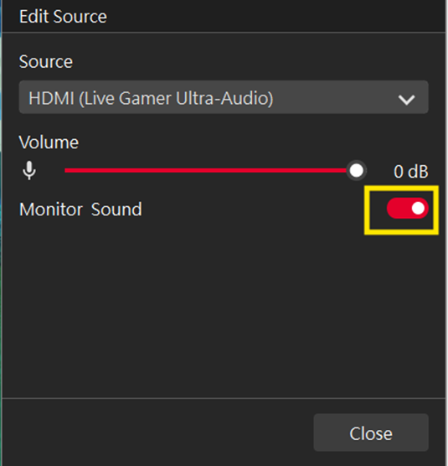This screenshot has width=448, height=466.
Task: Click the chevron arrow in Source dropdown
Action: (x=406, y=100)
